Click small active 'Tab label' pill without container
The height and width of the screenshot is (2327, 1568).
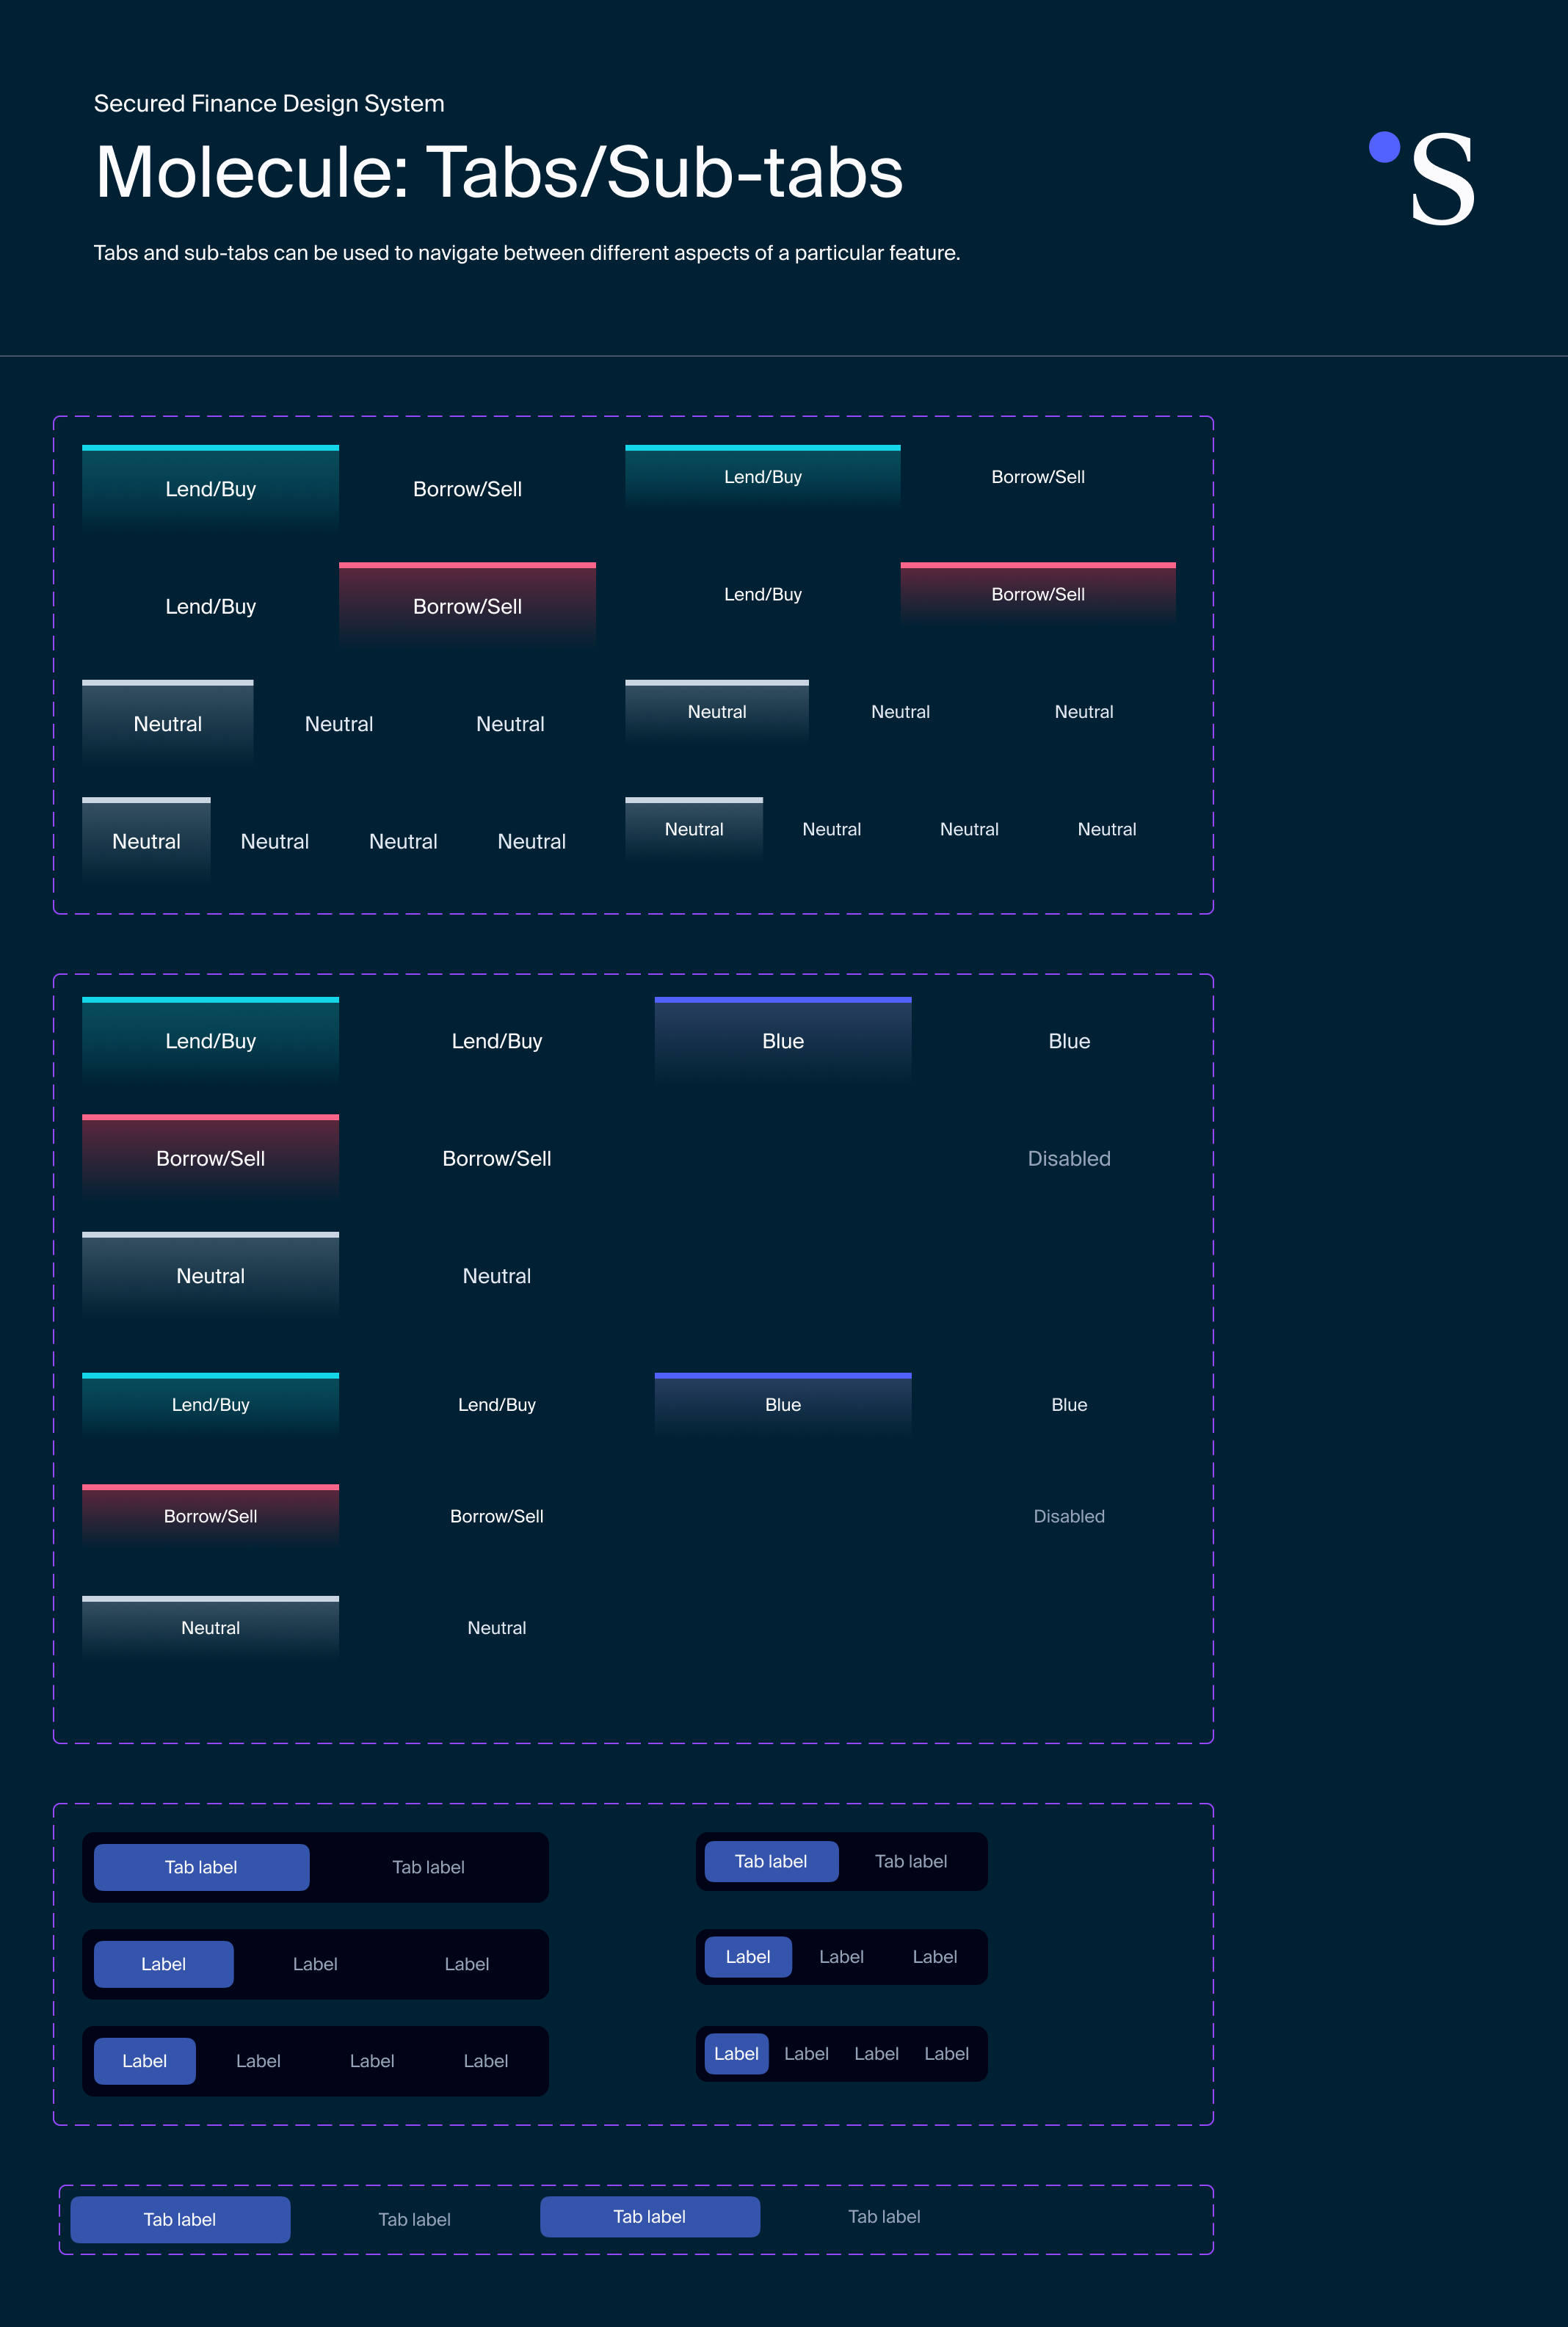[x=650, y=2217]
